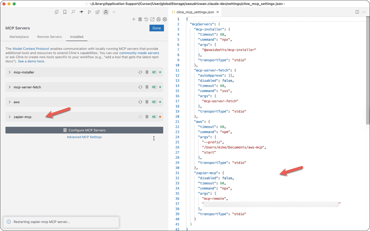Disable the aws server switch
The height and width of the screenshot is (231, 370).
[154, 102]
